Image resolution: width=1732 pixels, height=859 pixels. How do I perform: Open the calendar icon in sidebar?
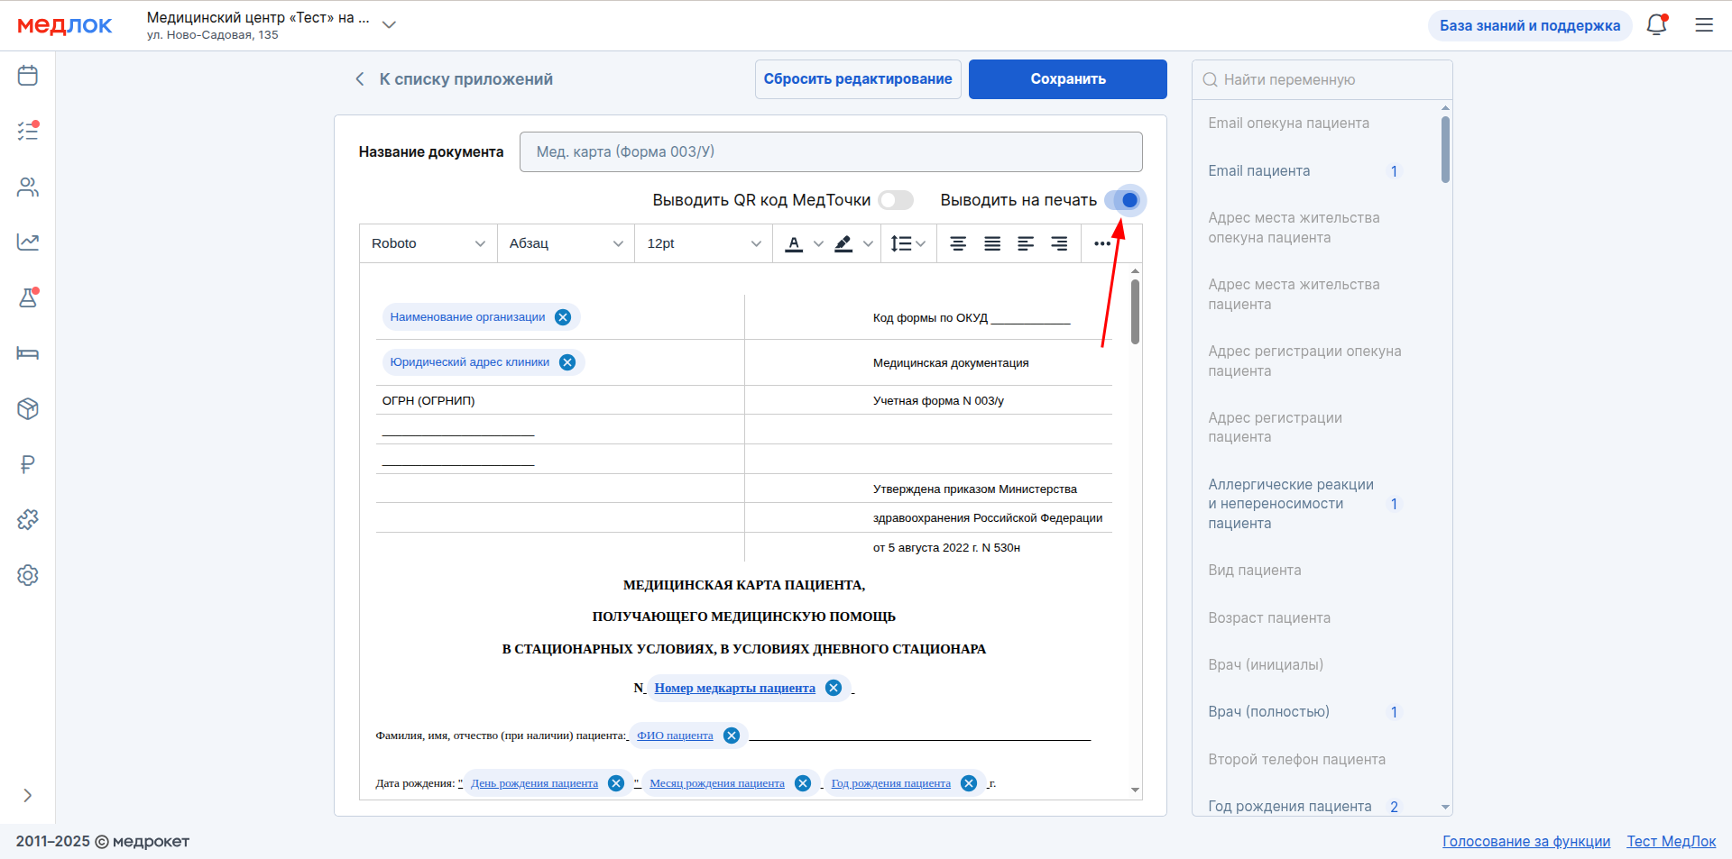coord(28,76)
